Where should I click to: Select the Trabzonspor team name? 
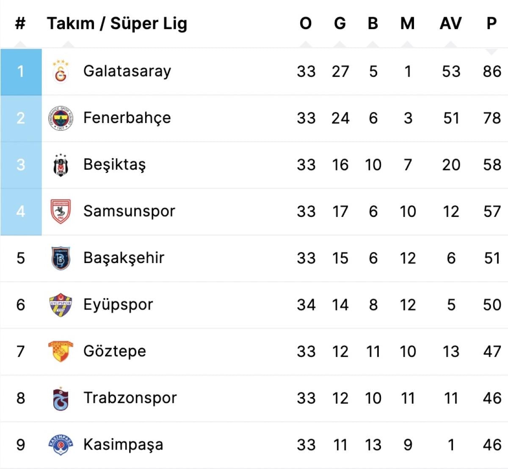point(130,398)
